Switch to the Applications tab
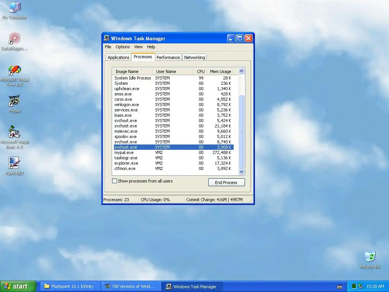The width and height of the screenshot is (389, 292). pos(119,57)
